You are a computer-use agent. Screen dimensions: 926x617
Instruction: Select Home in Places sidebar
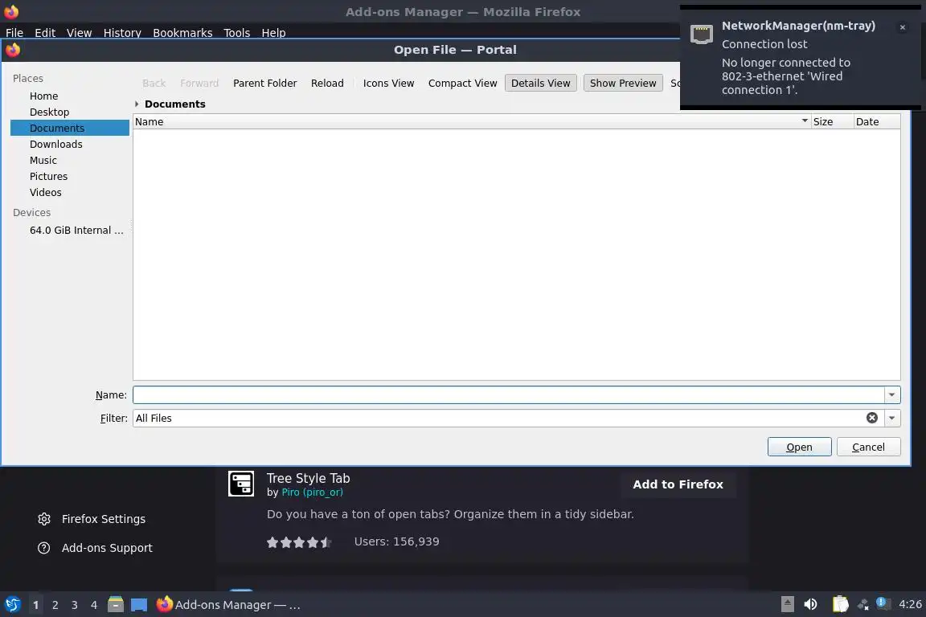click(70, 96)
